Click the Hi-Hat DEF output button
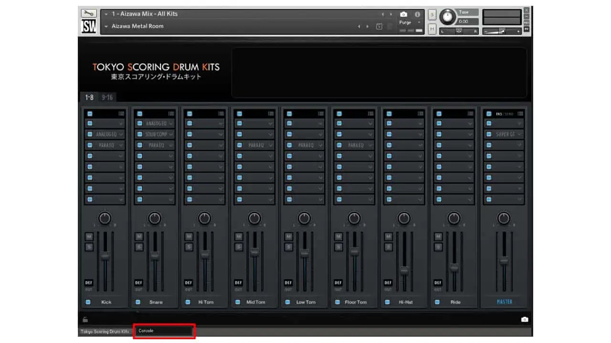The image size is (611, 343). tap(388, 282)
